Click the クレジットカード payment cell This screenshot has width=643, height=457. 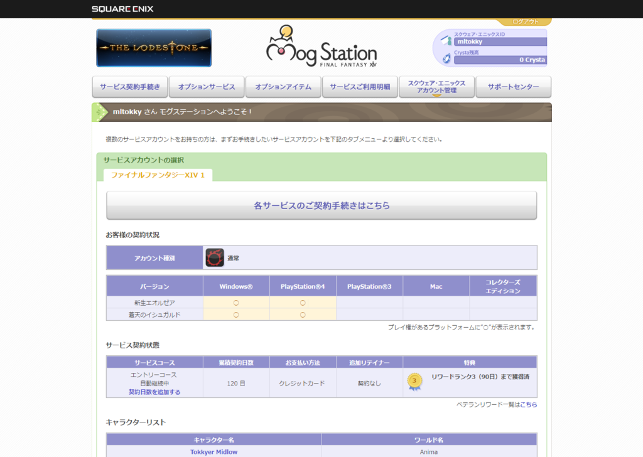click(x=303, y=383)
